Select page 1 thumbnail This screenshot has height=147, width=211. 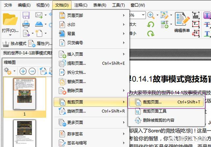[x=24, y=94]
